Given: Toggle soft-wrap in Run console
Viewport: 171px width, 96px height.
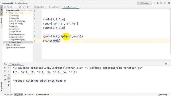Looking at the screenshot, I should (9, 75).
